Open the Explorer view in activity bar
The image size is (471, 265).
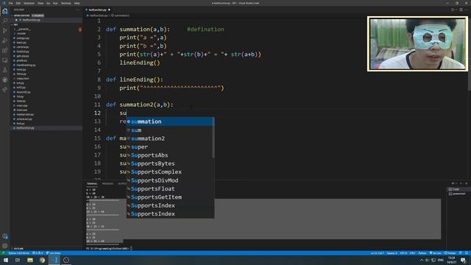[5, 12]
